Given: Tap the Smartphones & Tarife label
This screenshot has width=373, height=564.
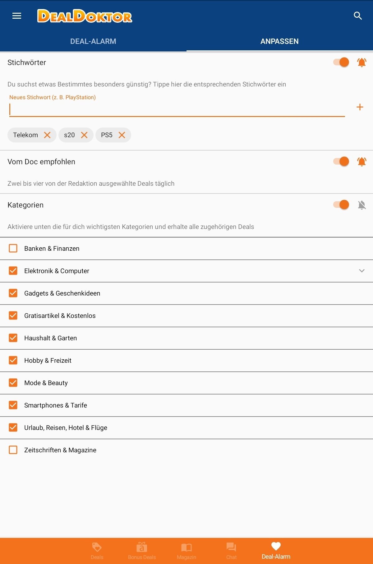Looking at the screenshot, I should click(56, 405).
